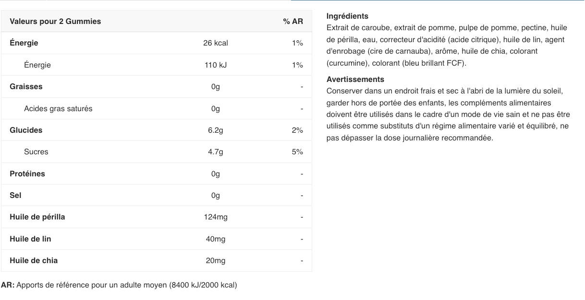Click the '6.2g' glucides value
The width and height of the screenshot is (585, 300).
[x=216, y=130]
